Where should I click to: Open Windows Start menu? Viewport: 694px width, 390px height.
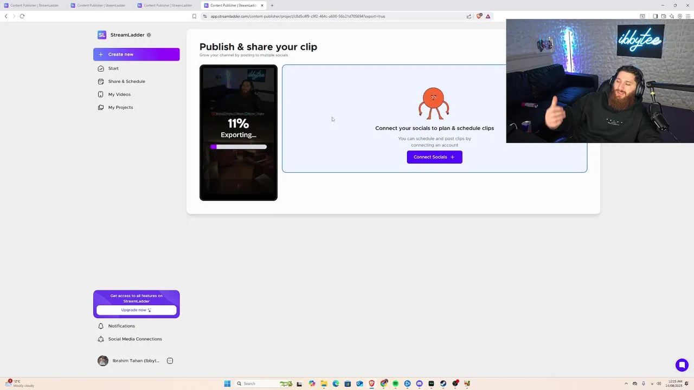point(227,383)
